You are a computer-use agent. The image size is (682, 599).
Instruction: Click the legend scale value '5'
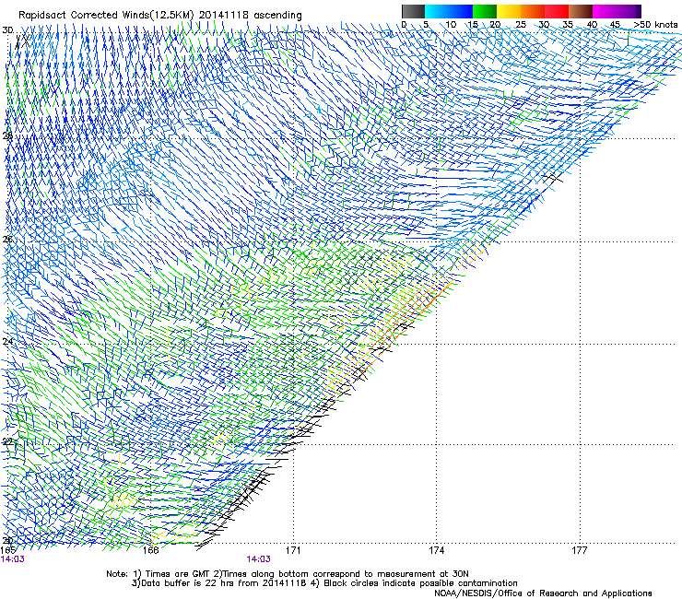click(x=426, y=25)
